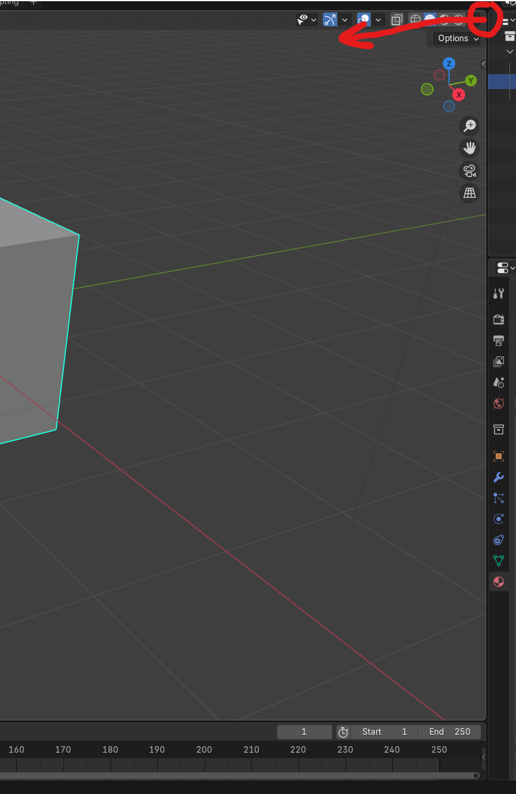Expand the viewport sidebar arrow
Image resolution: width=516 pixels, height=794 pixels.
coord(483,64)
